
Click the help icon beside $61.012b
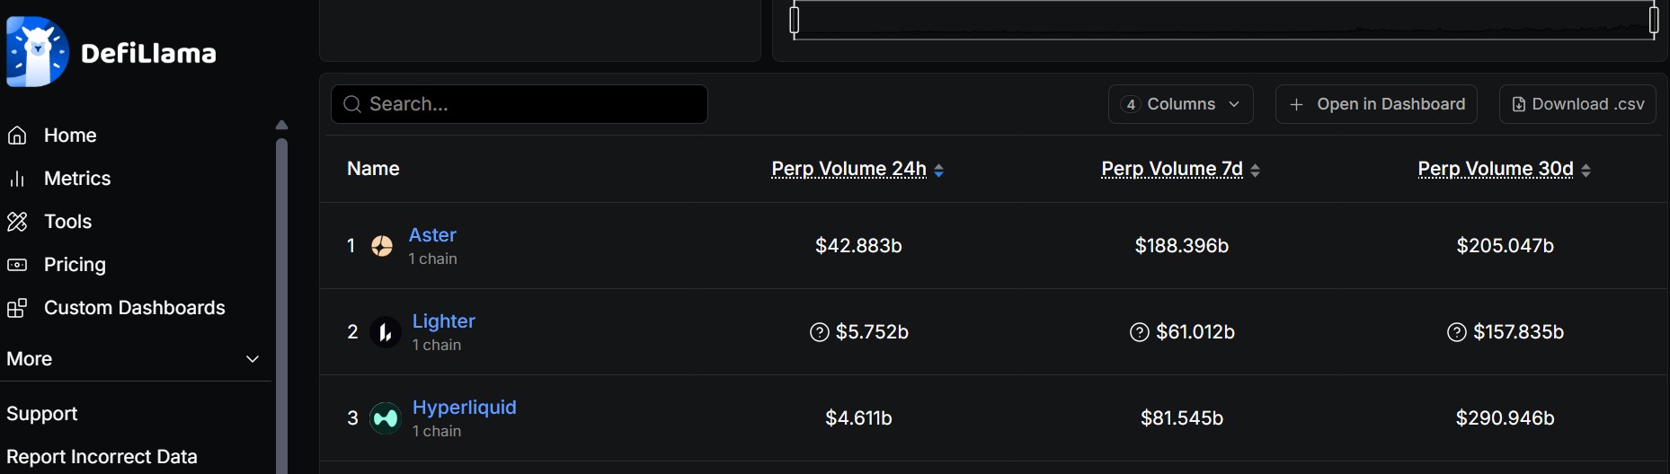pos(1140,332)
